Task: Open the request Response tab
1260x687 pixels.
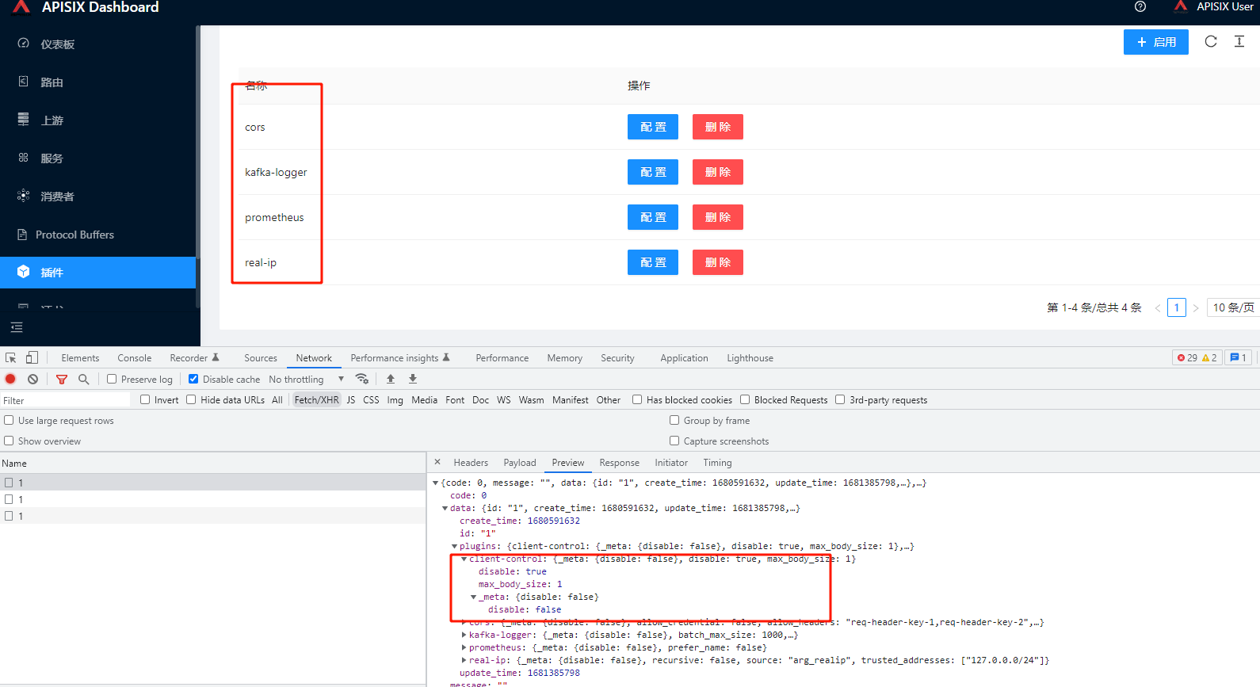Action: tap(619, 463)
